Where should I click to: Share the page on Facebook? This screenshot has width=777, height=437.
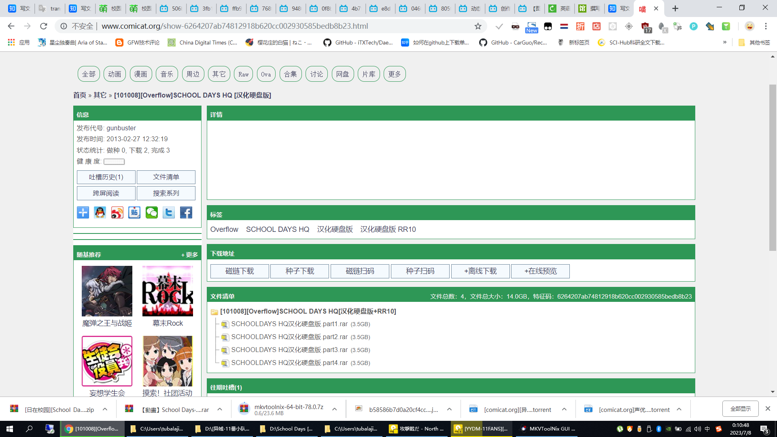186,212
